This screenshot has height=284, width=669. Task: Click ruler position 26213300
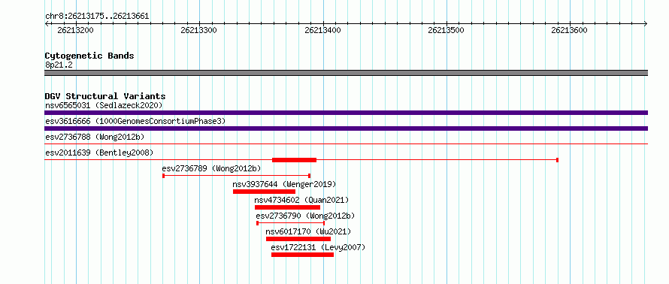pos(199,30)
